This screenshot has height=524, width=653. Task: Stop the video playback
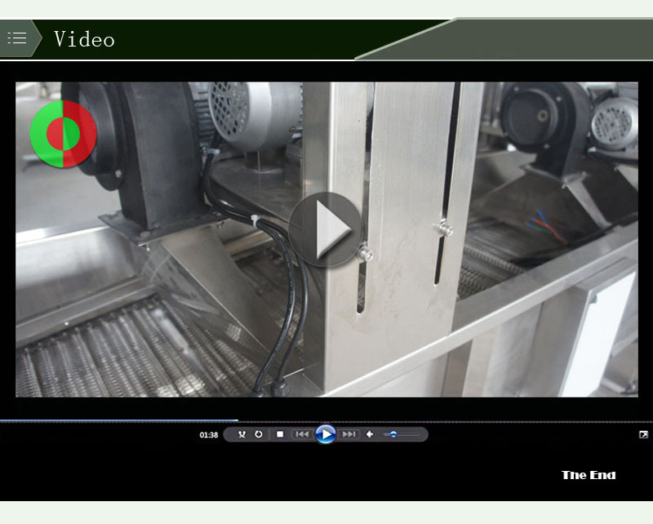click(x=280, y=434)
